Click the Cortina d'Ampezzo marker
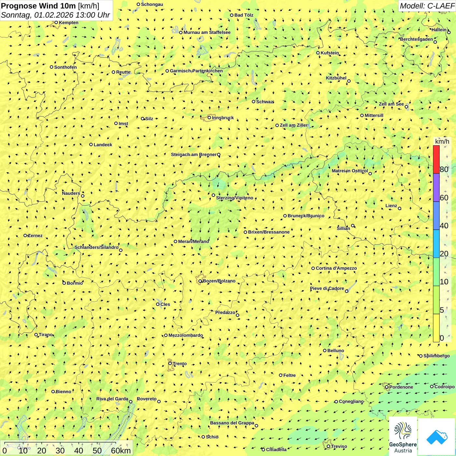Image resolution: width=456 pixels, height=456 pixels. tap(313, 268)
